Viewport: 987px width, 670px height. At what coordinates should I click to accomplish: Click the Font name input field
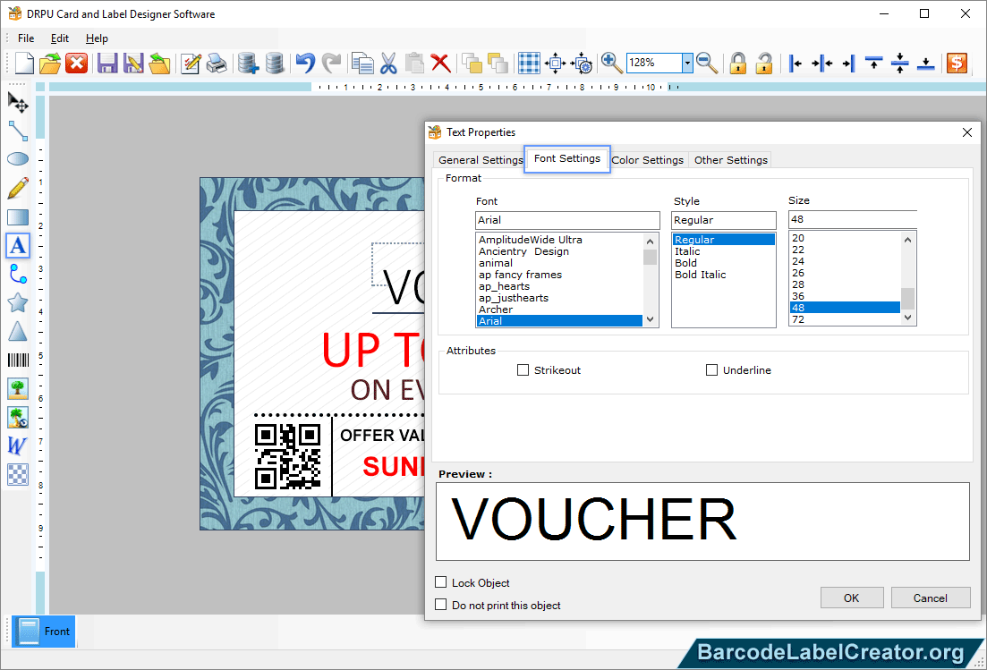pos(567,220)
